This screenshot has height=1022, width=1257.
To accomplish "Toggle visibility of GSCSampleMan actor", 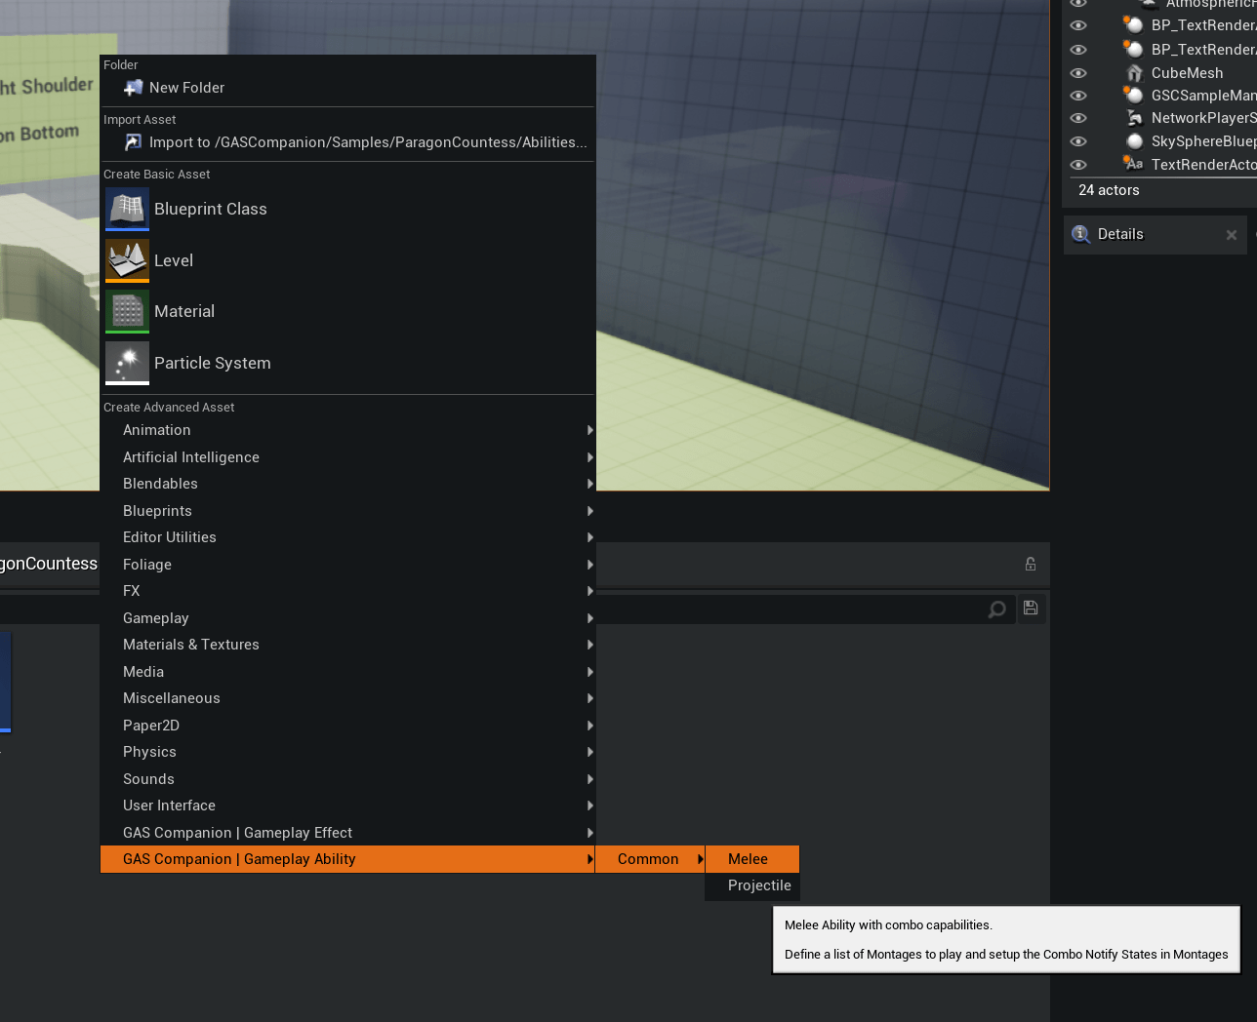I will [1078, 96].
